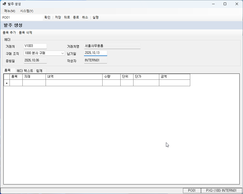Click the 거래처 field with V1003
The height and width of the screenshot is (194, 243).
click(35, 46)
